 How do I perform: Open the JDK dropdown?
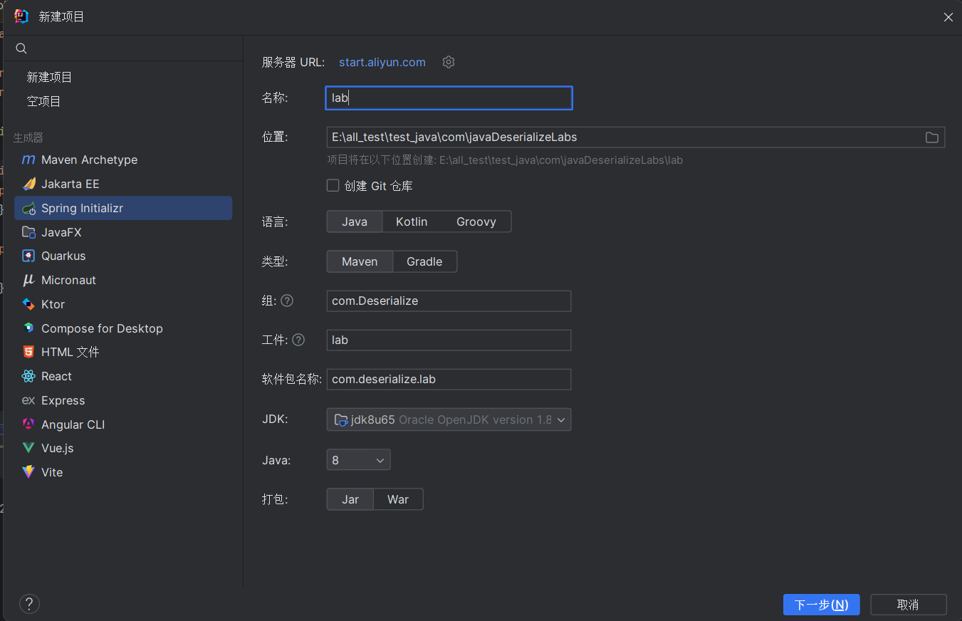[449, 419]
